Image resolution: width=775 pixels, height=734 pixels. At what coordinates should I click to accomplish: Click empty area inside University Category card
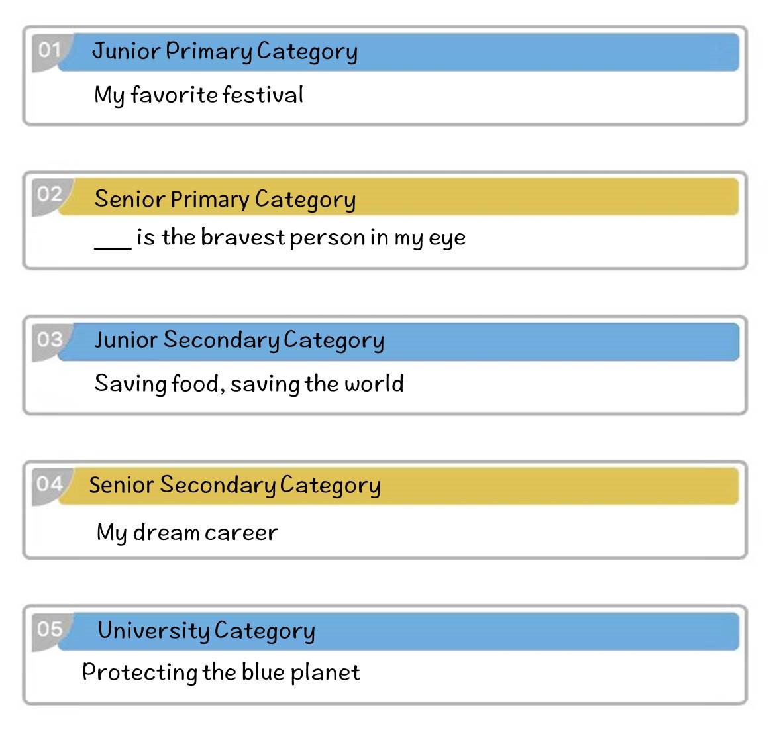(x=544, y=674)
